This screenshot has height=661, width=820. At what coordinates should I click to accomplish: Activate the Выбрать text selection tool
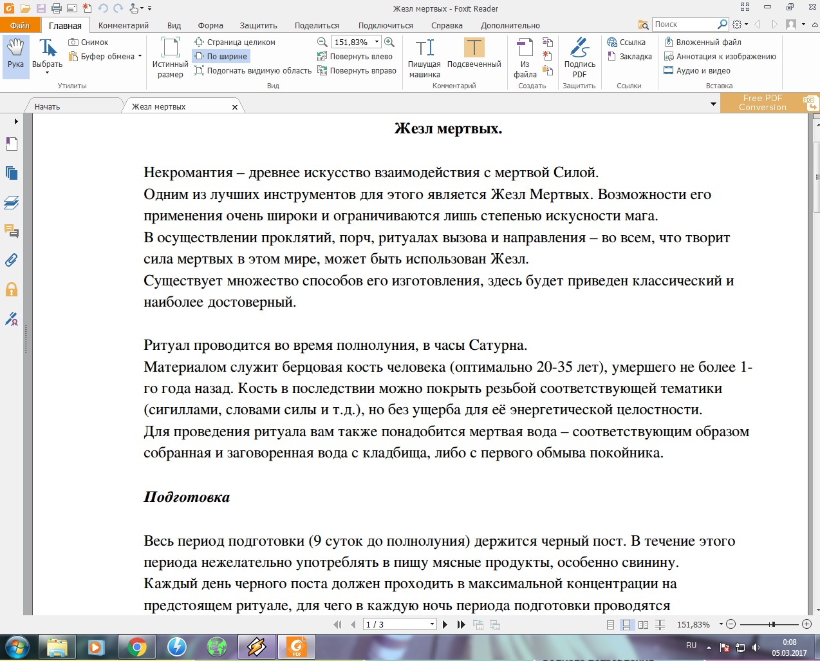pyautogui.click(x=47, y=57)
